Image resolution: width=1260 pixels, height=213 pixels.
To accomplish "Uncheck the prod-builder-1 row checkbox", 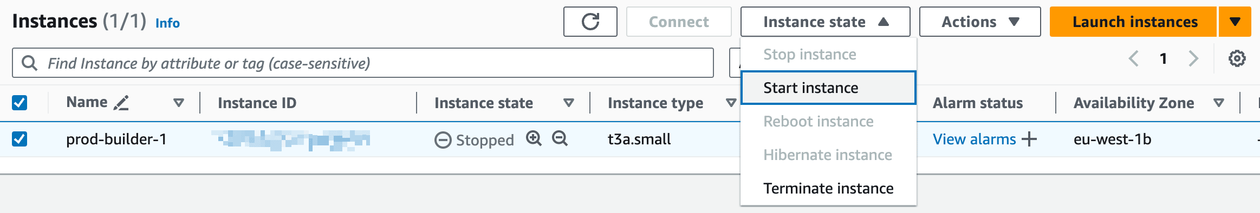I will (x=20, y=139).
